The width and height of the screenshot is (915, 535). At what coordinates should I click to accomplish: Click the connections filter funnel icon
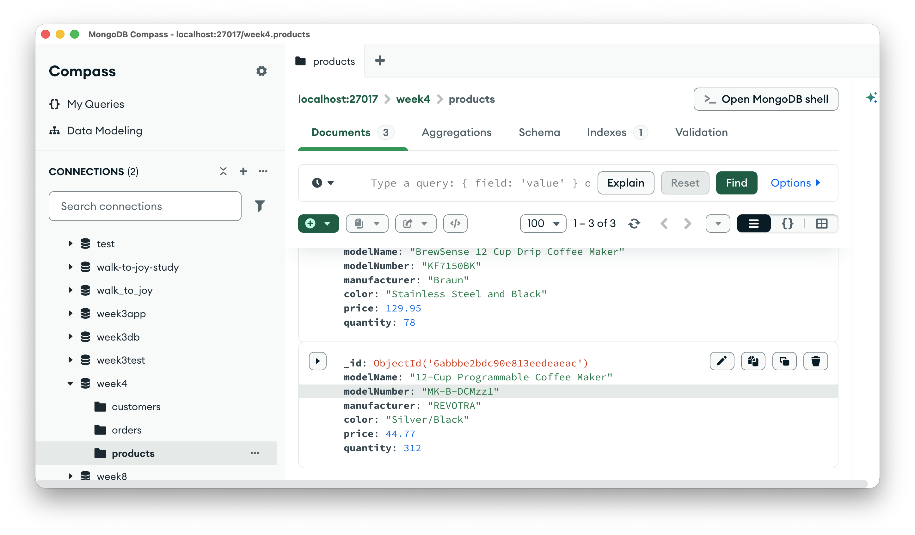click(x=260, y=206)
